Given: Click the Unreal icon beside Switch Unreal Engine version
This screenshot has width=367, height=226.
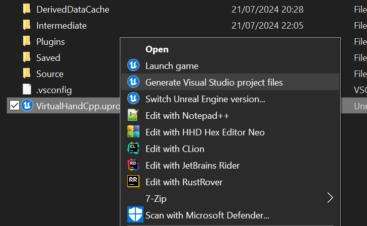Looking at the screenshot, I should tap(133, 99).
